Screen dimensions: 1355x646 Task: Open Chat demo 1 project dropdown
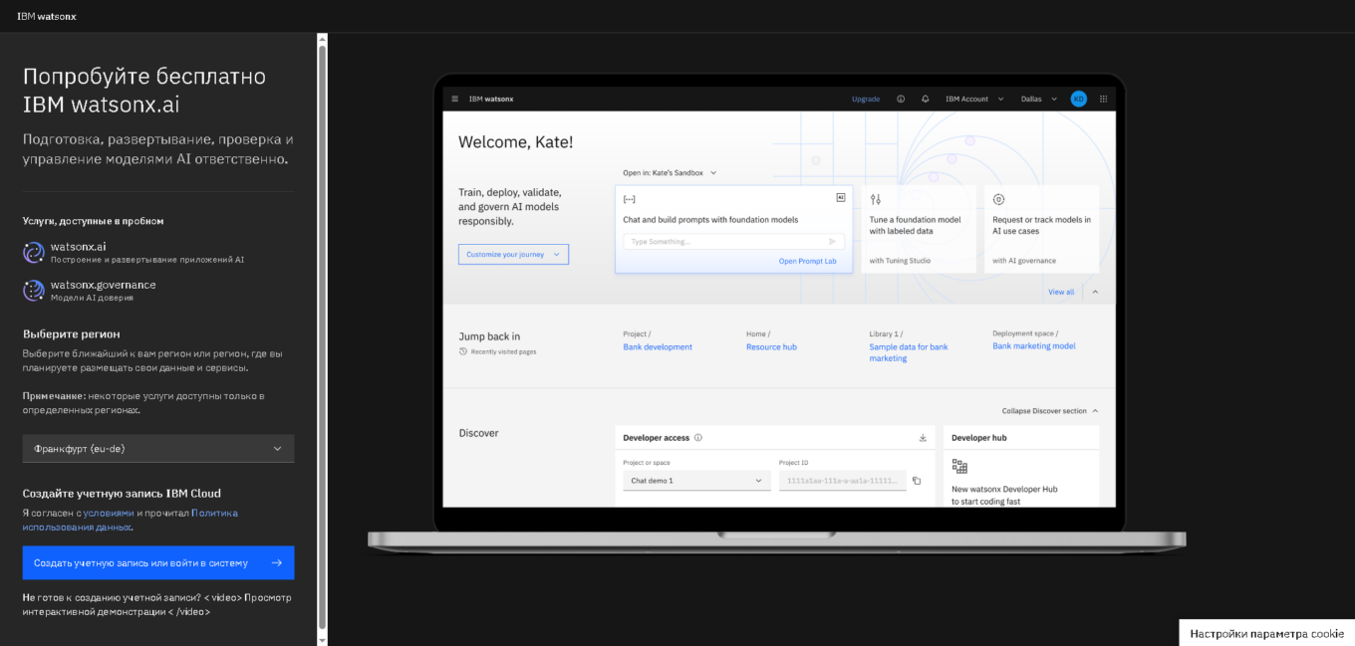pyautogui.click(x=696, y=481)
